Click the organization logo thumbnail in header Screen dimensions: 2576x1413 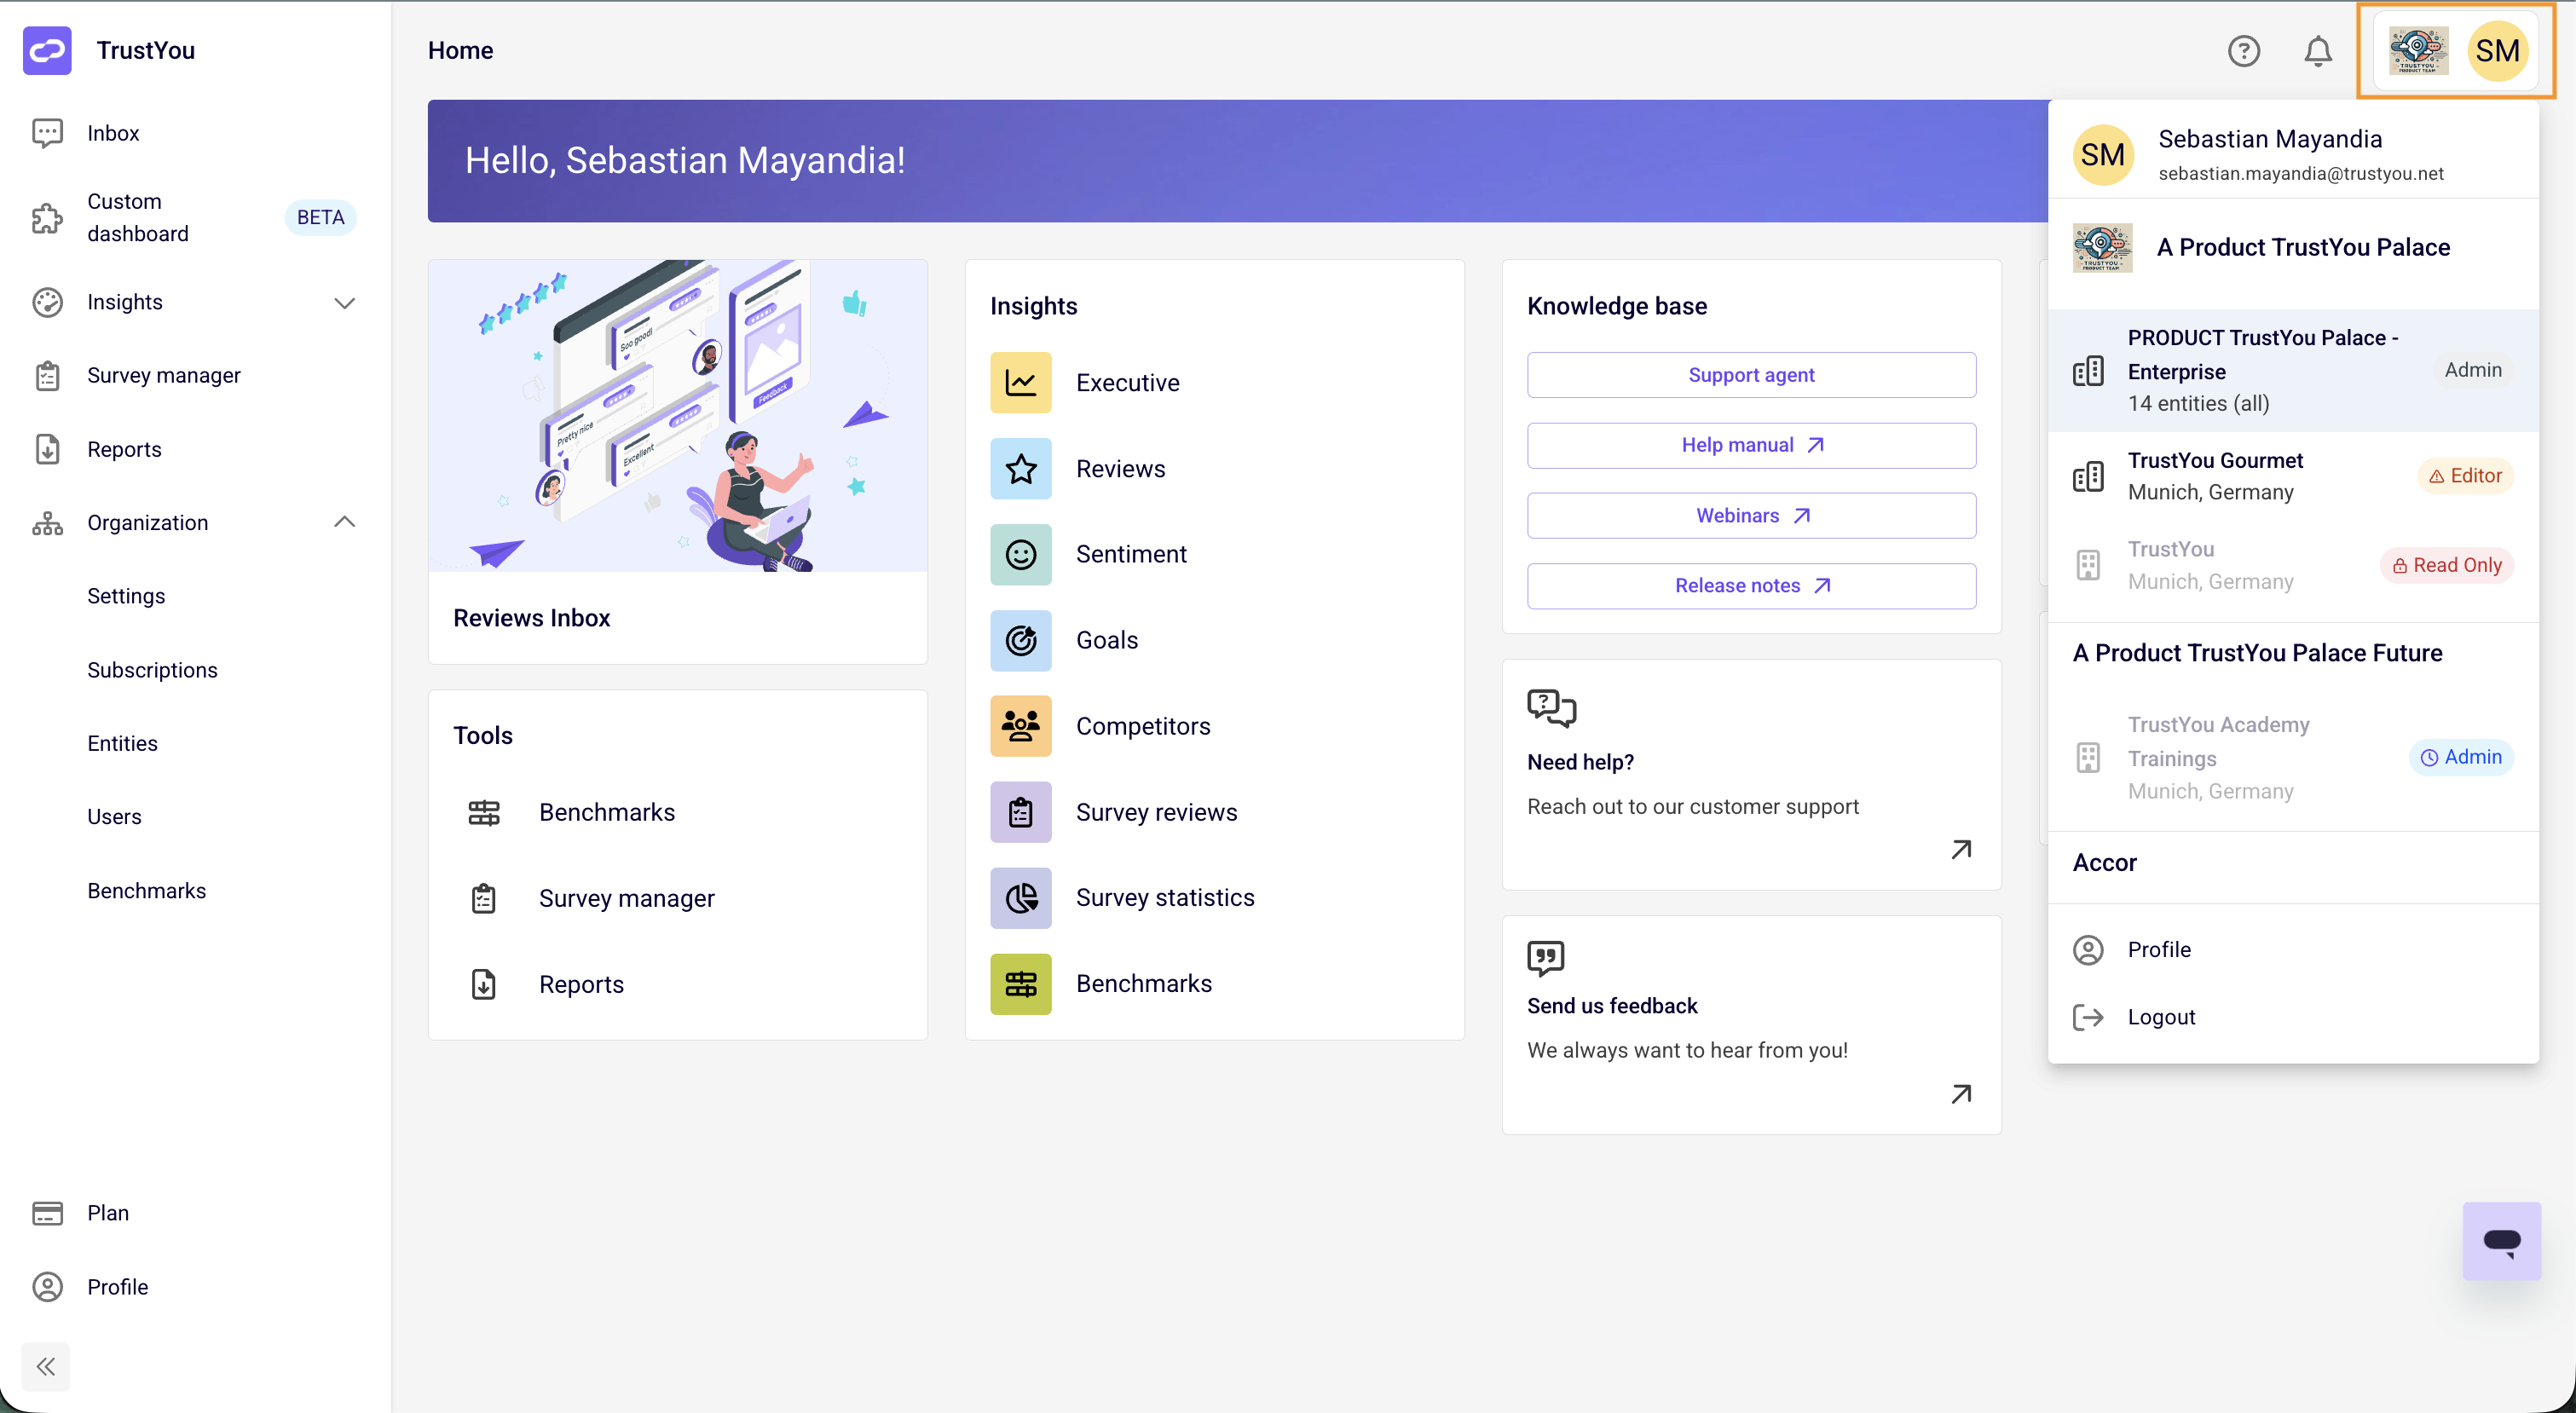[2418, 51]
